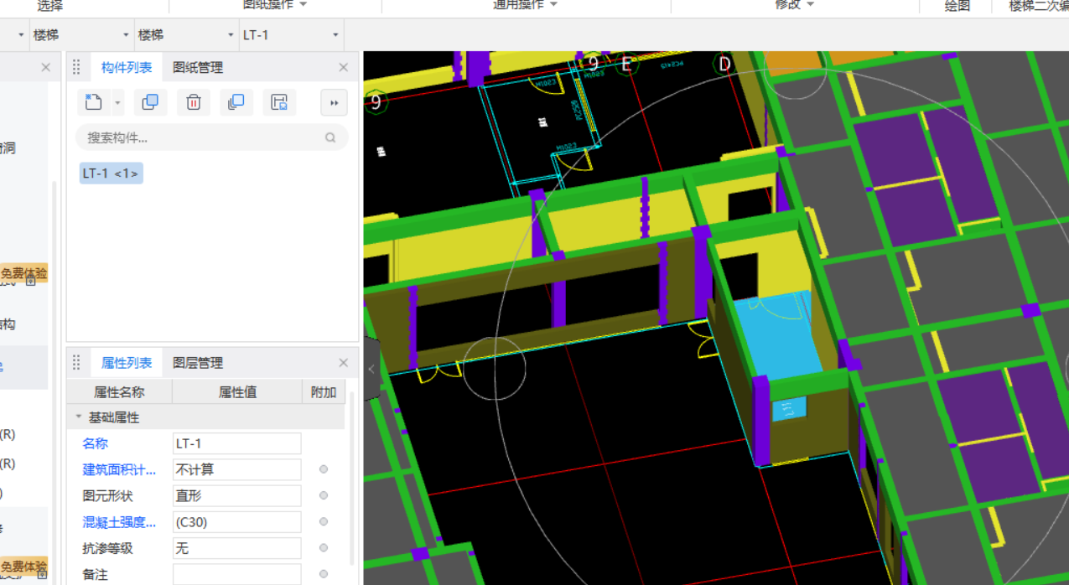This screenshot has width=1069, height=585.
Task: Close the 构件列表 panel
Action: coord(343,67)
